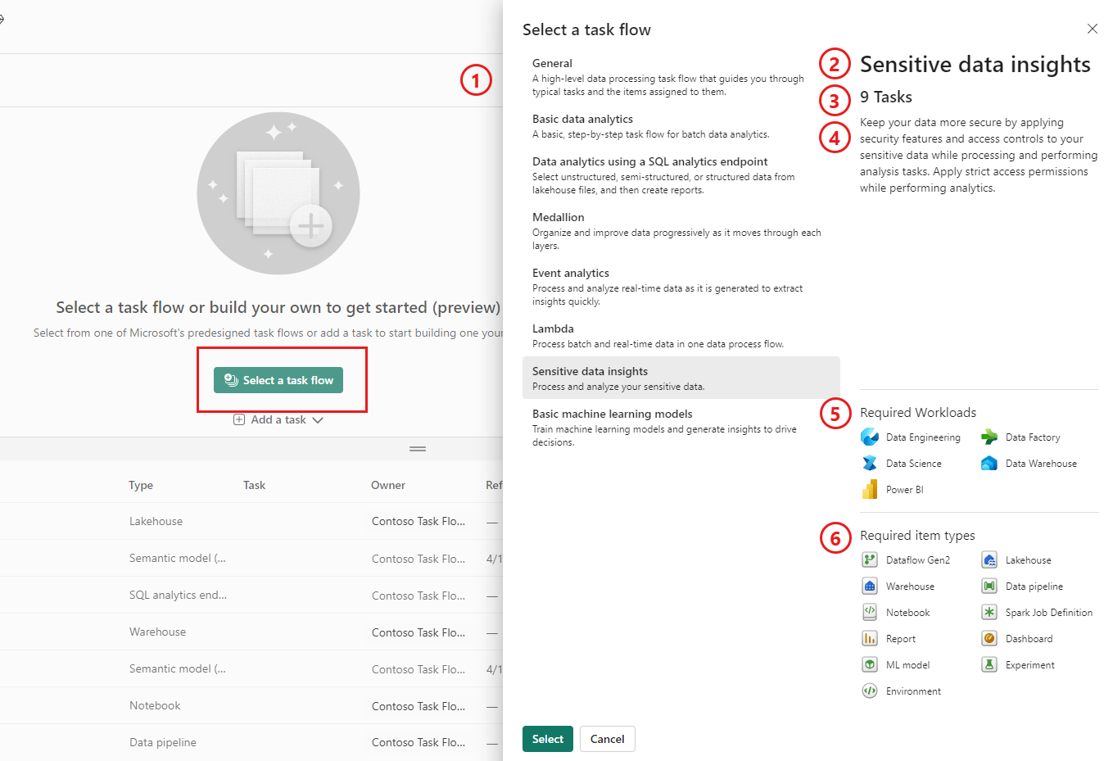The image size is (1113, 761).
Task: Click the Notebook item type icon
Action: pyautogui.click(x=870, y=613)
